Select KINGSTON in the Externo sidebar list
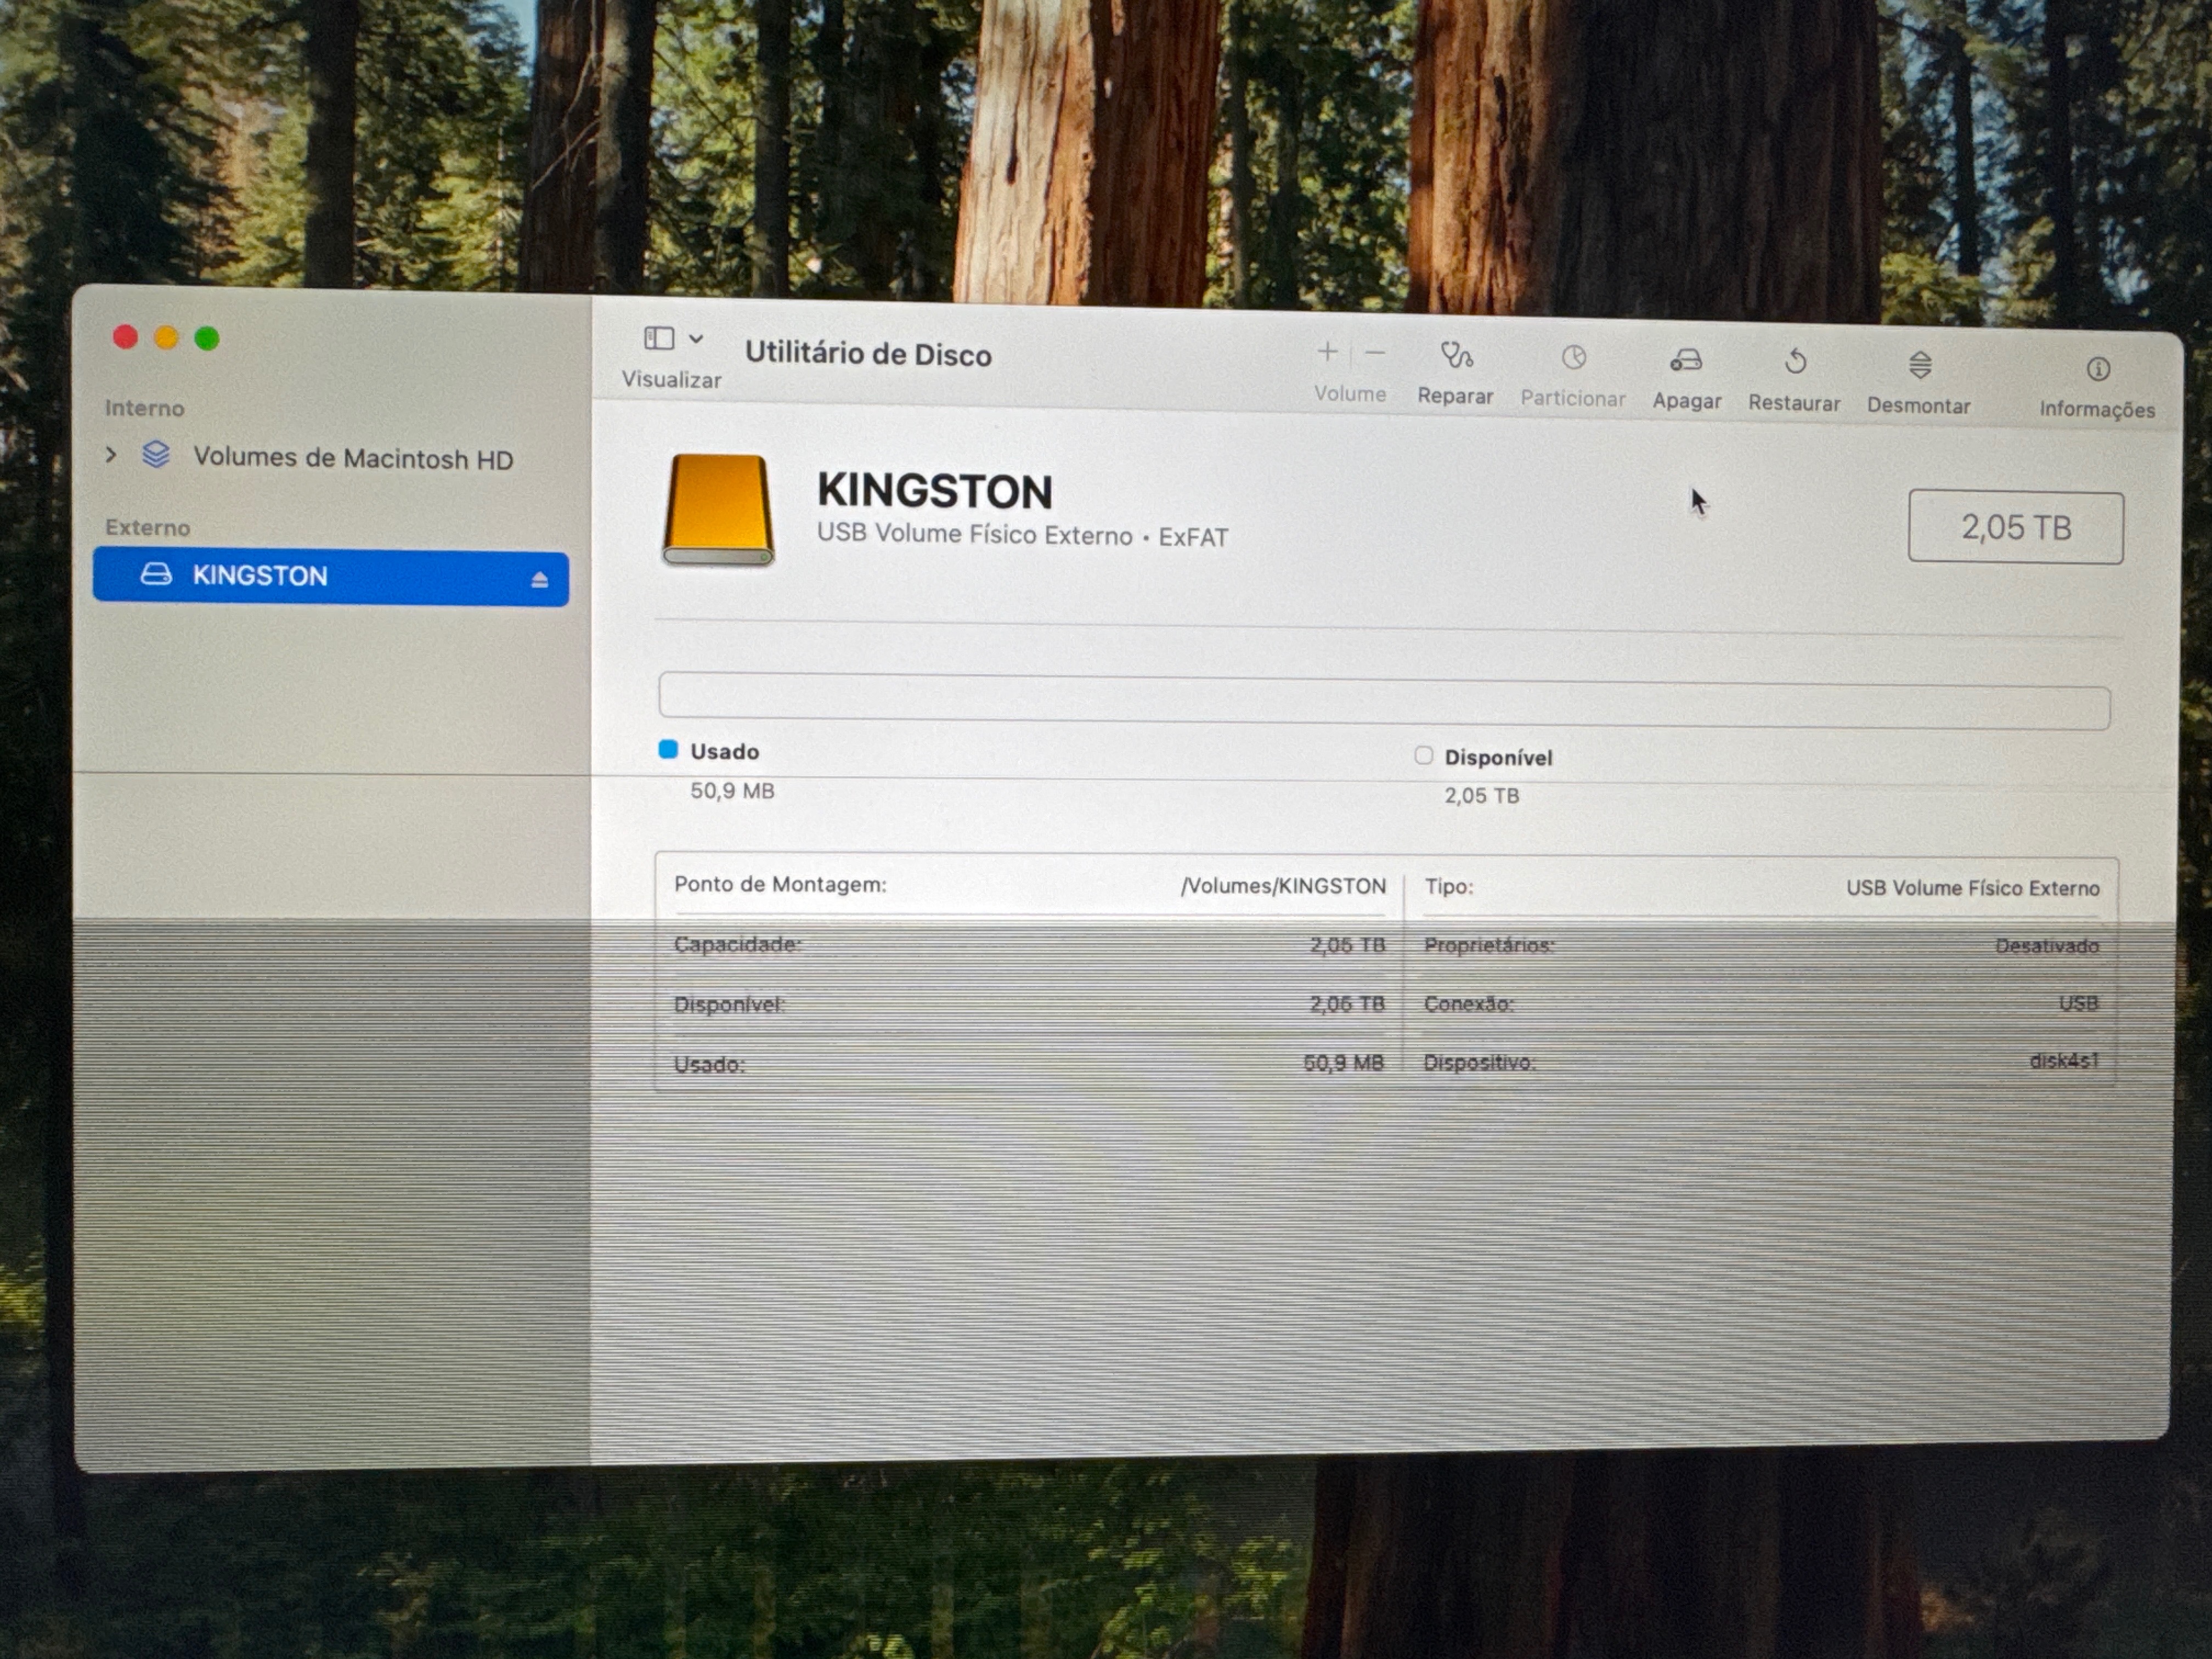 point(260,576)
